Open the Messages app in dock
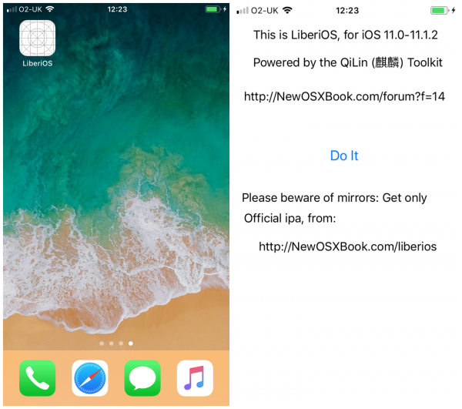Viewport: 462px width, 409px height. tap(142, 378)
